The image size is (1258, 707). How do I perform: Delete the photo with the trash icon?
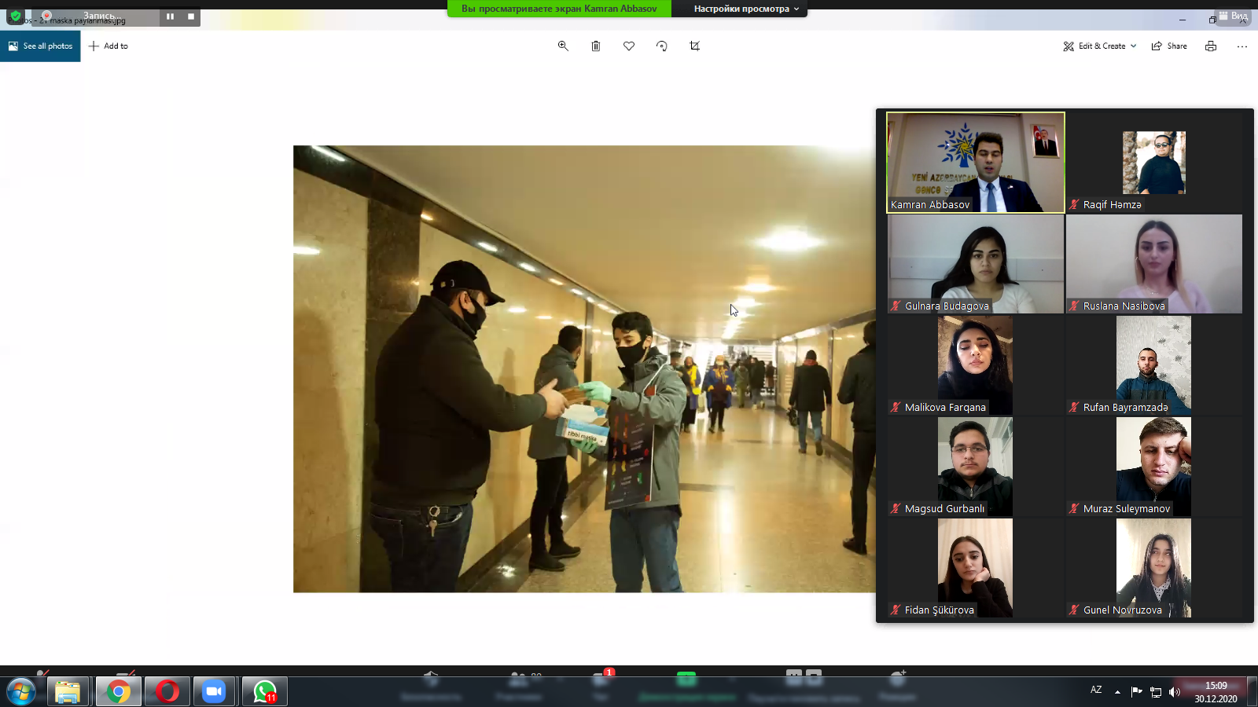coord(596,46)
